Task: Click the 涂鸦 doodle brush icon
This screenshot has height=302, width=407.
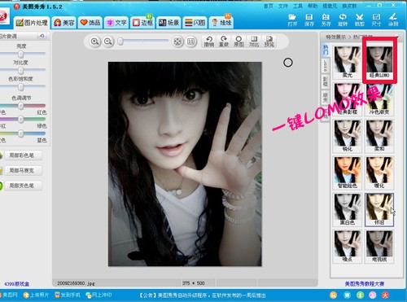Action: [393, 20]
